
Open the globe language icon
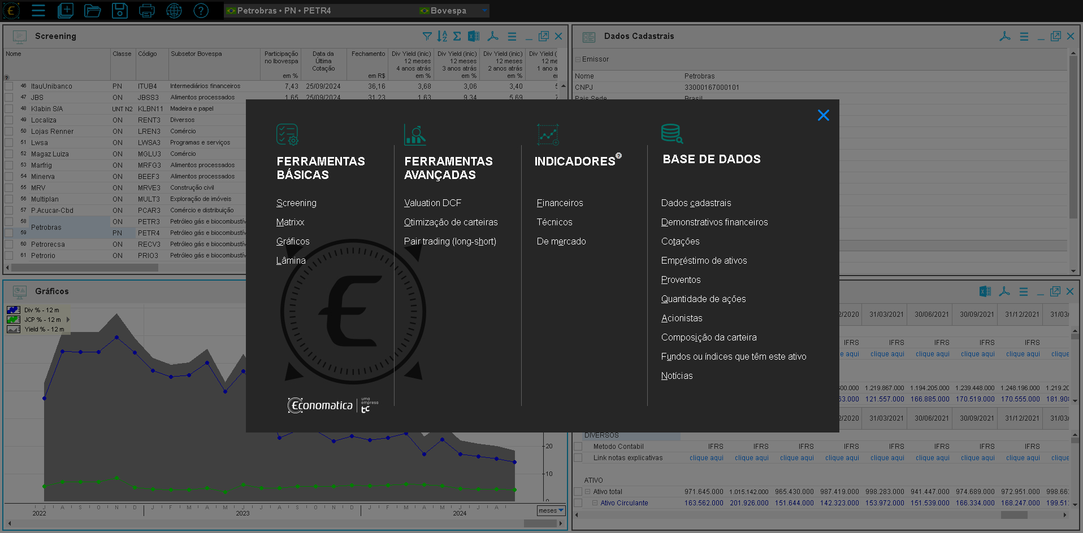(x=174, y=10)
